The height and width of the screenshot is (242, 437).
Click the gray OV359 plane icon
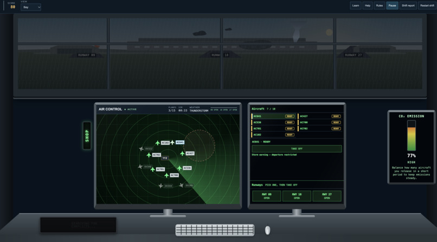[x=161, y=186]
